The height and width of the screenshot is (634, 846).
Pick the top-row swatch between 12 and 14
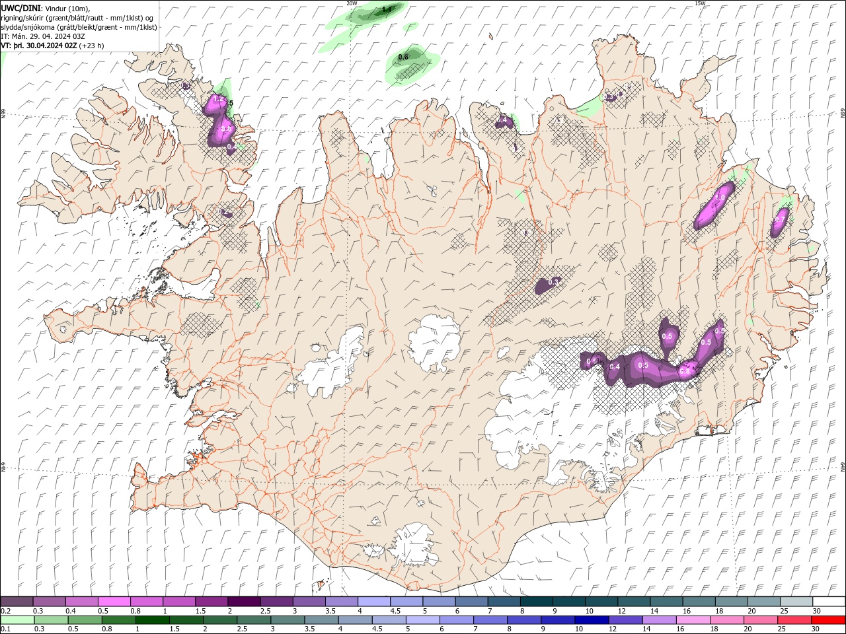tap(634, 602)
